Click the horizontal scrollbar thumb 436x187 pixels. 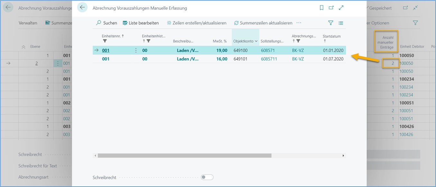pos(184,156)
